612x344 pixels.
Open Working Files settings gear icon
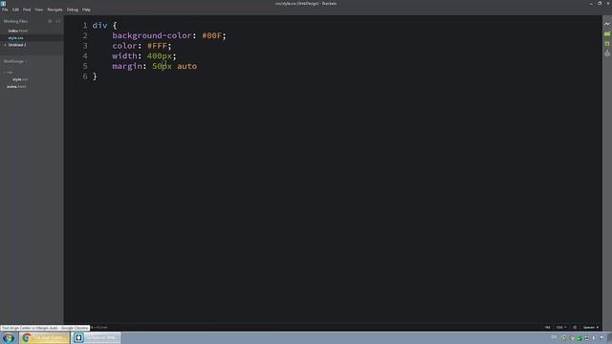[50, 21]
